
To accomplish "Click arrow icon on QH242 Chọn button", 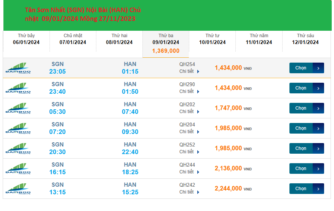I will pos(318,189).
